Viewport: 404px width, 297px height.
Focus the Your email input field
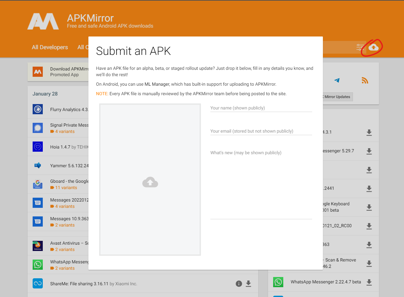pyautogui.click(x=261, y=131)
